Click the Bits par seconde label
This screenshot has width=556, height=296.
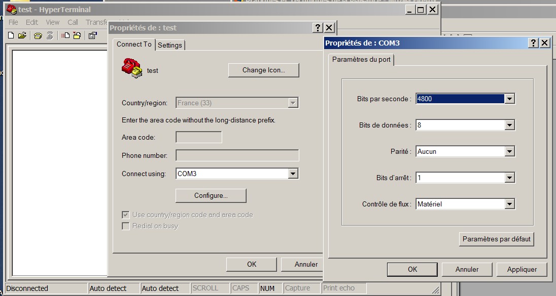click(384, 99)
